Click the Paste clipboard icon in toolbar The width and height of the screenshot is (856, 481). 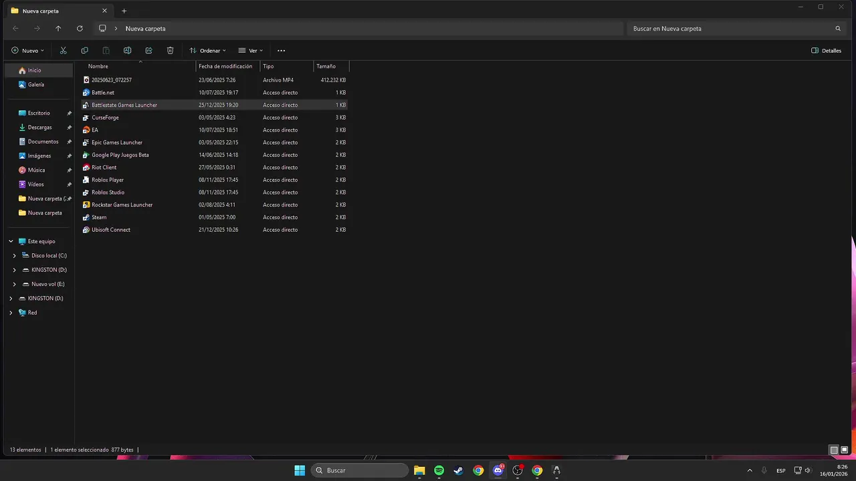coord(106,50)
